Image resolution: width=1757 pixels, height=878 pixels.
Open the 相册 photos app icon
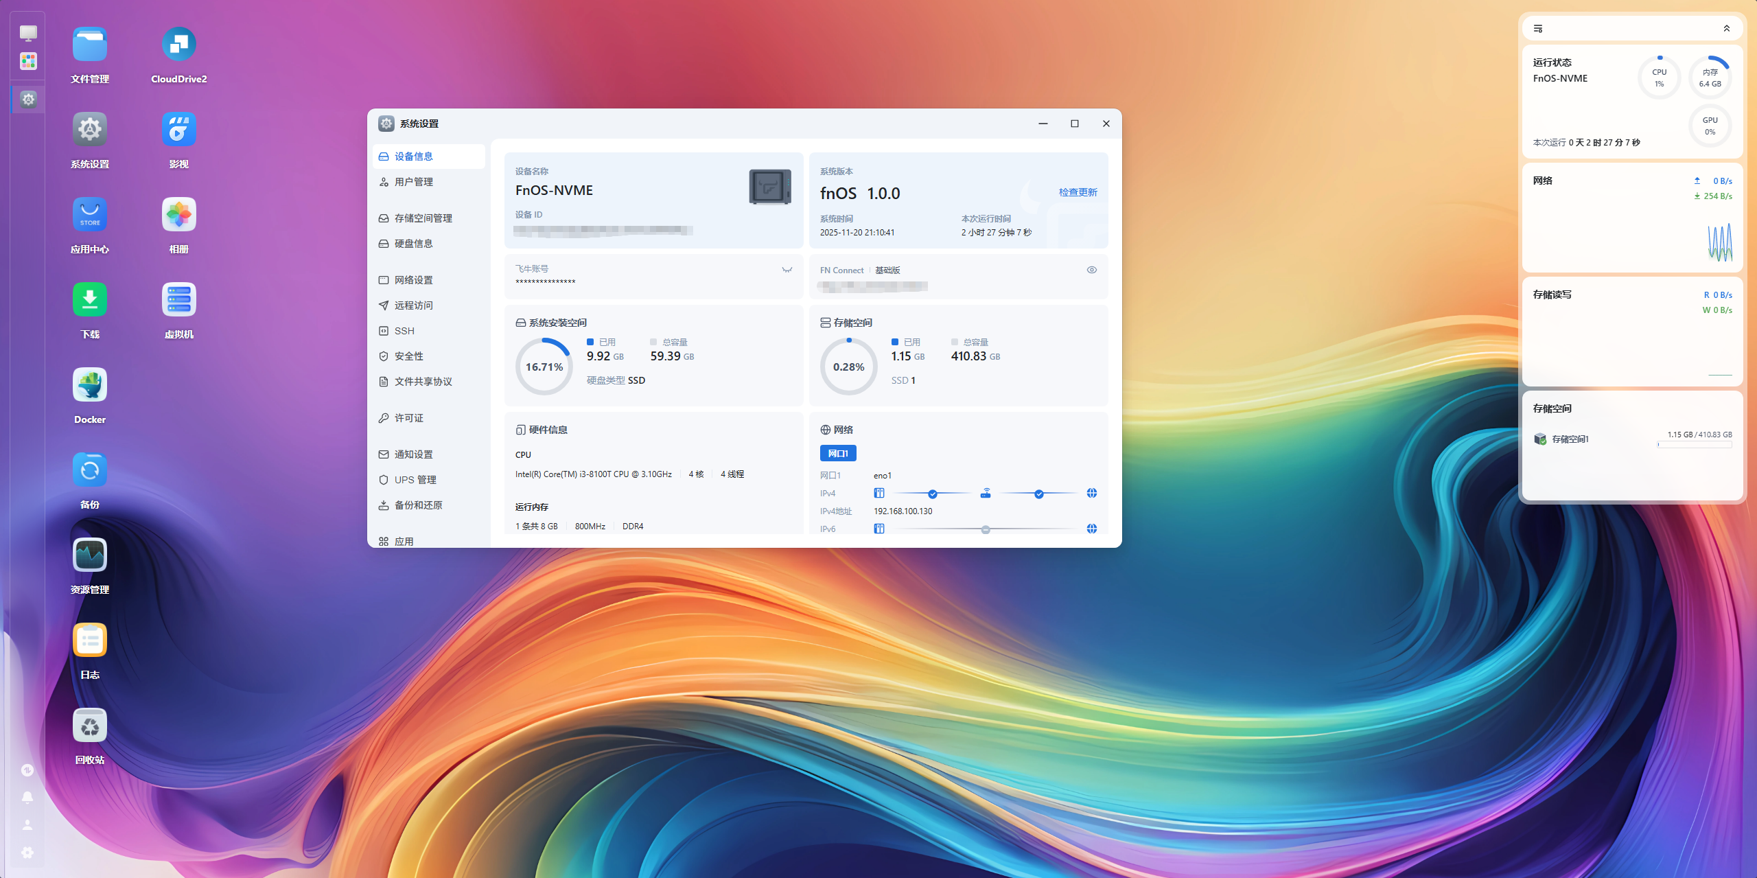(178, 215)
